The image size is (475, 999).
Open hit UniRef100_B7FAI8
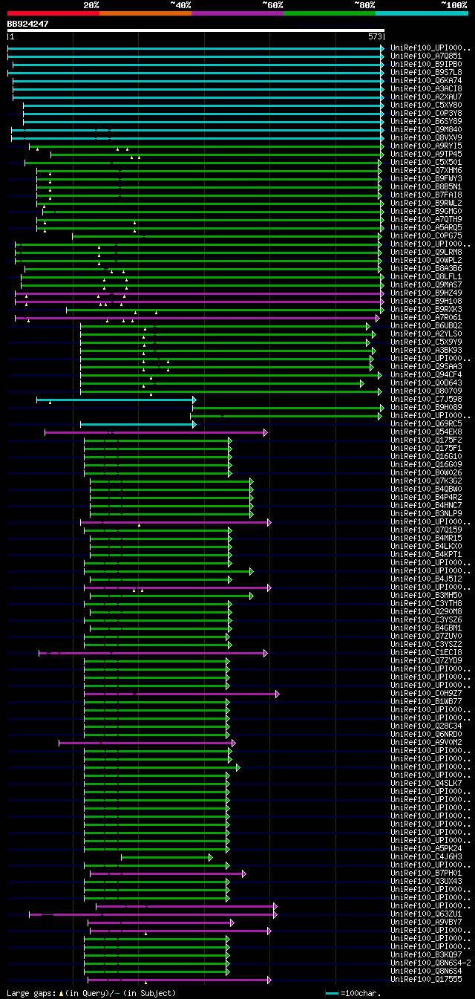pos(426,195)
